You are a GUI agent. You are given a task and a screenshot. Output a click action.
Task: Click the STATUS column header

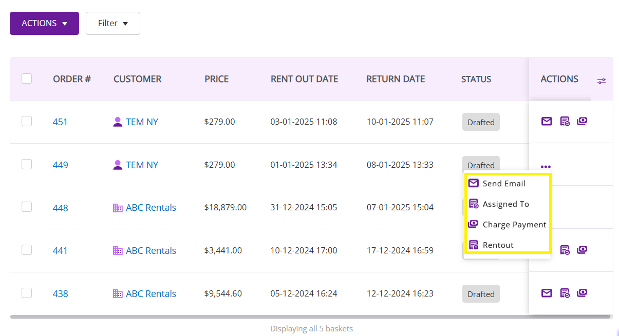click(476, 79)
